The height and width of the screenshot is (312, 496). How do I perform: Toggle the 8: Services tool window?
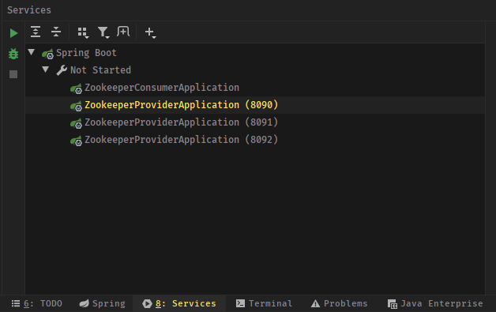click(x=179, y=303)
